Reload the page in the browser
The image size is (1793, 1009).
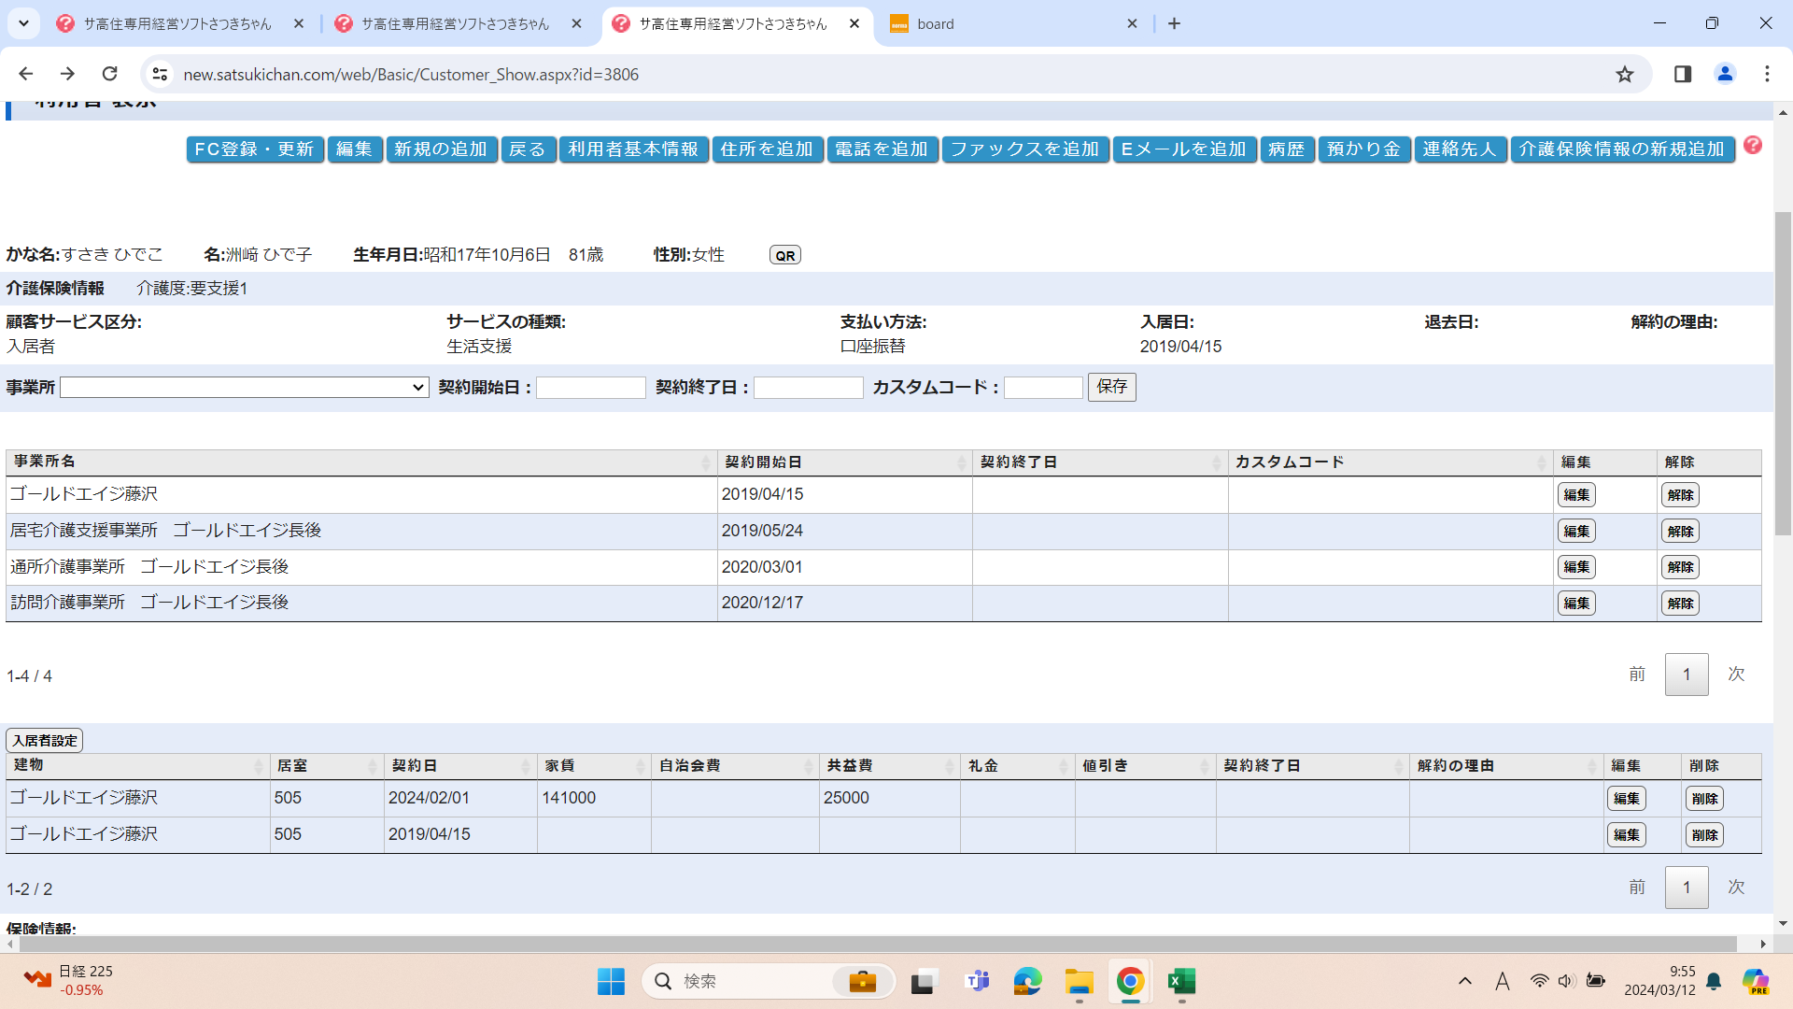(x=109, y=74)
